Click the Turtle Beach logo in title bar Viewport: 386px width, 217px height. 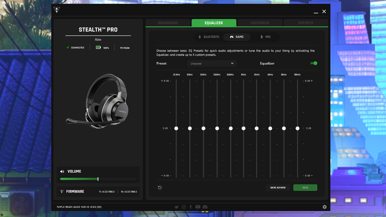click(x=56, y=10)
